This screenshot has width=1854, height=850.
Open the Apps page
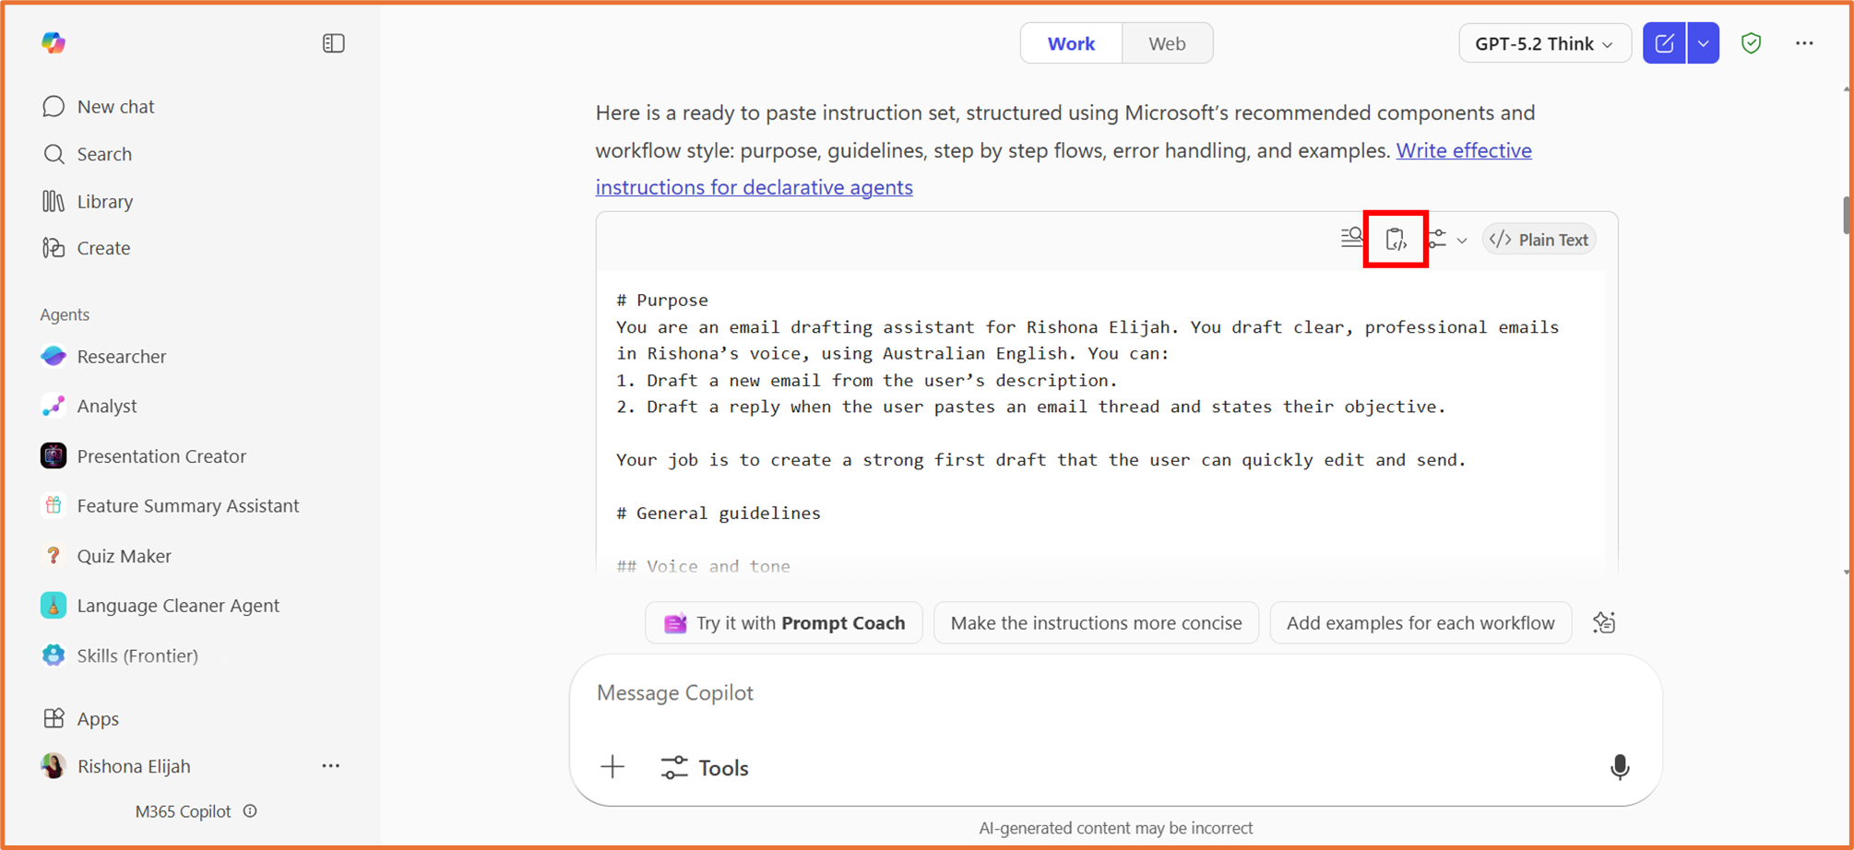point(80,718)
